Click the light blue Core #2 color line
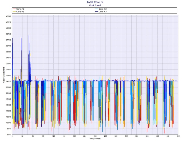 (97, 9)
